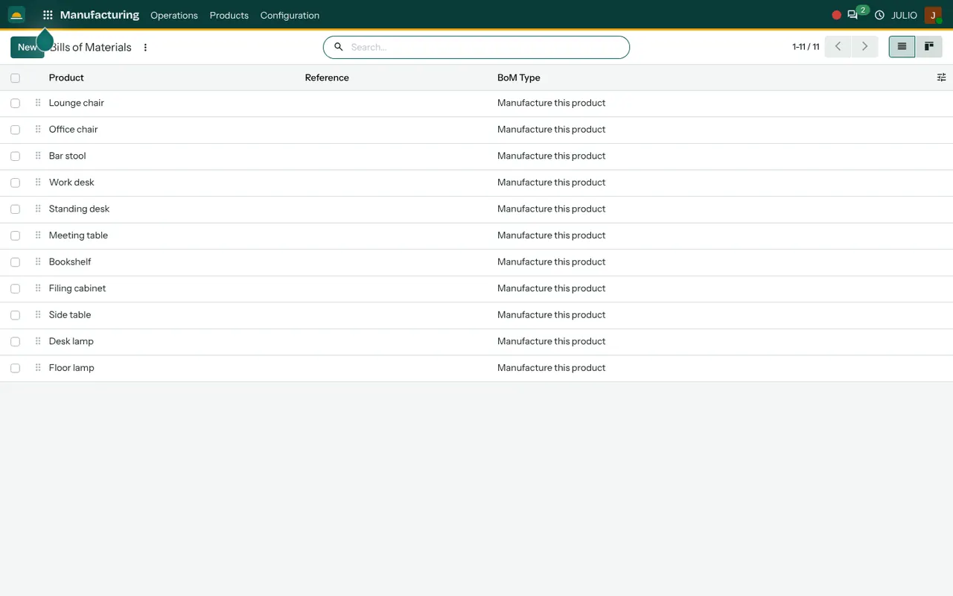Viewport: 953px width, 596px height.
Task: Create a New bill of materials
Action: point(28,47)
